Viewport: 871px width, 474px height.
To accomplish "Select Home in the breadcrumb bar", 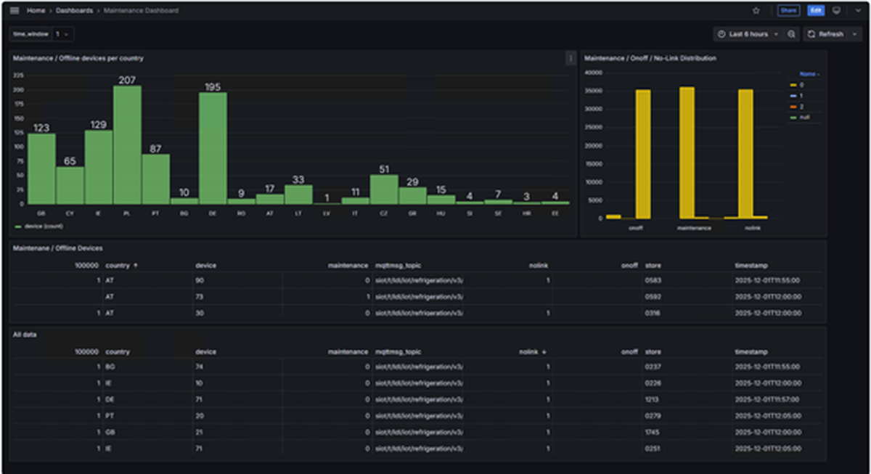I will pos(34,10).
